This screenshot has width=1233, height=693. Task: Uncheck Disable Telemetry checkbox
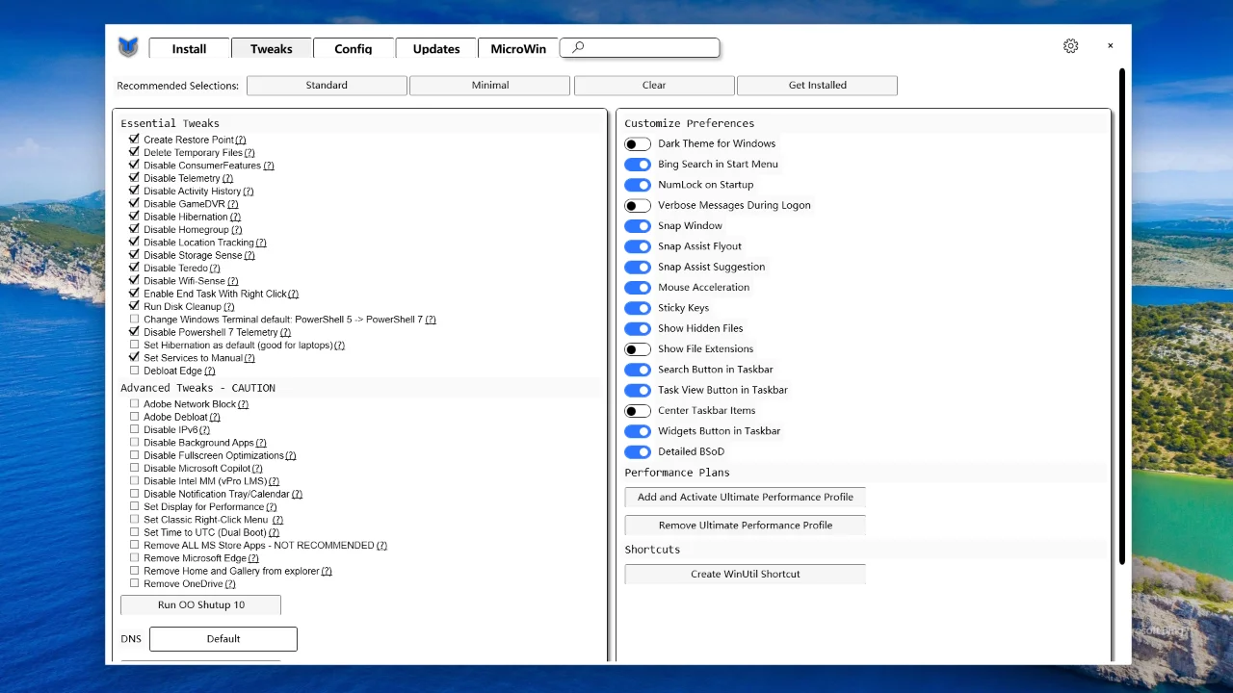pyautogui.click(x=134, y=178)
